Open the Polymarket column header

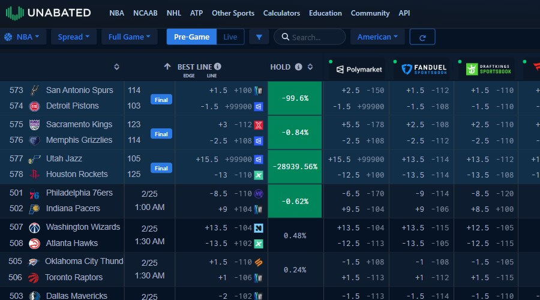coord(359,70)
